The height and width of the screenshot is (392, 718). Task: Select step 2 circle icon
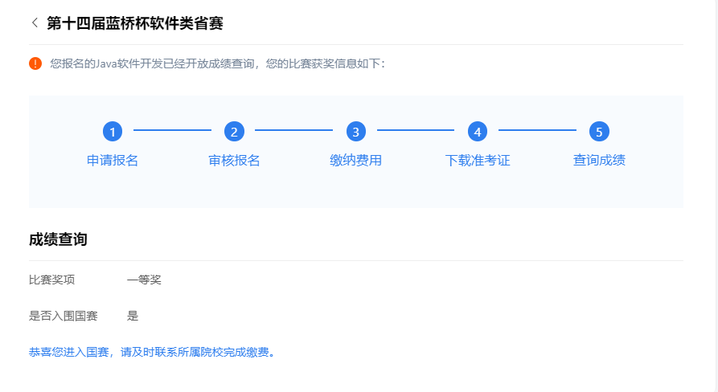(234, 132)
